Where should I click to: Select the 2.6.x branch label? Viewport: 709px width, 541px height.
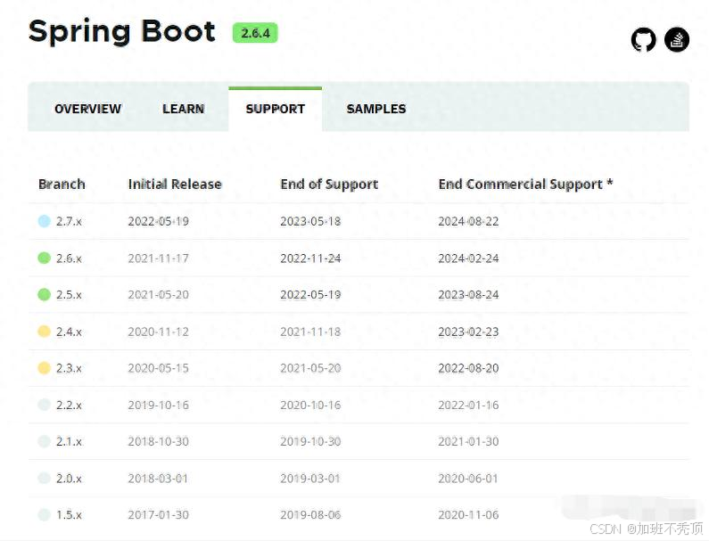[69, 258]
